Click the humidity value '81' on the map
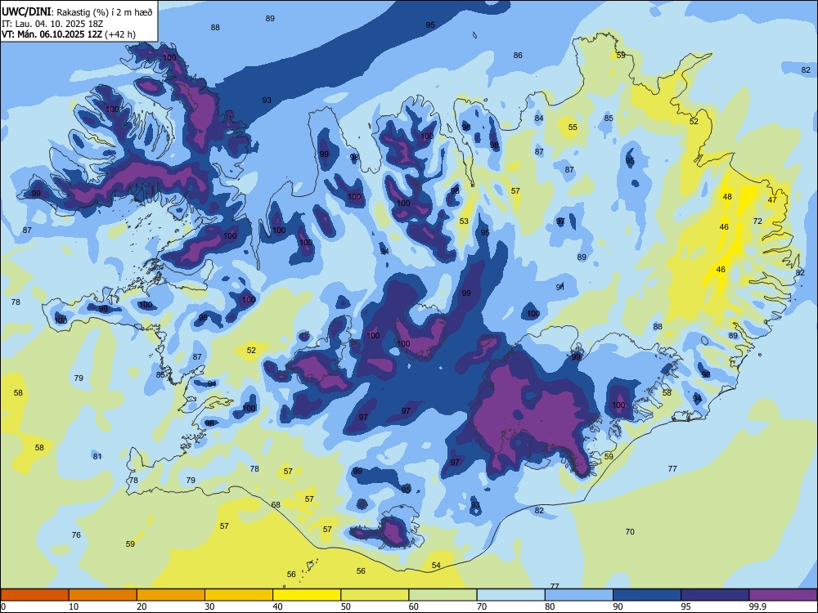Image resolution: width=818 pixels, height=613 pixels. coord(97,457)
